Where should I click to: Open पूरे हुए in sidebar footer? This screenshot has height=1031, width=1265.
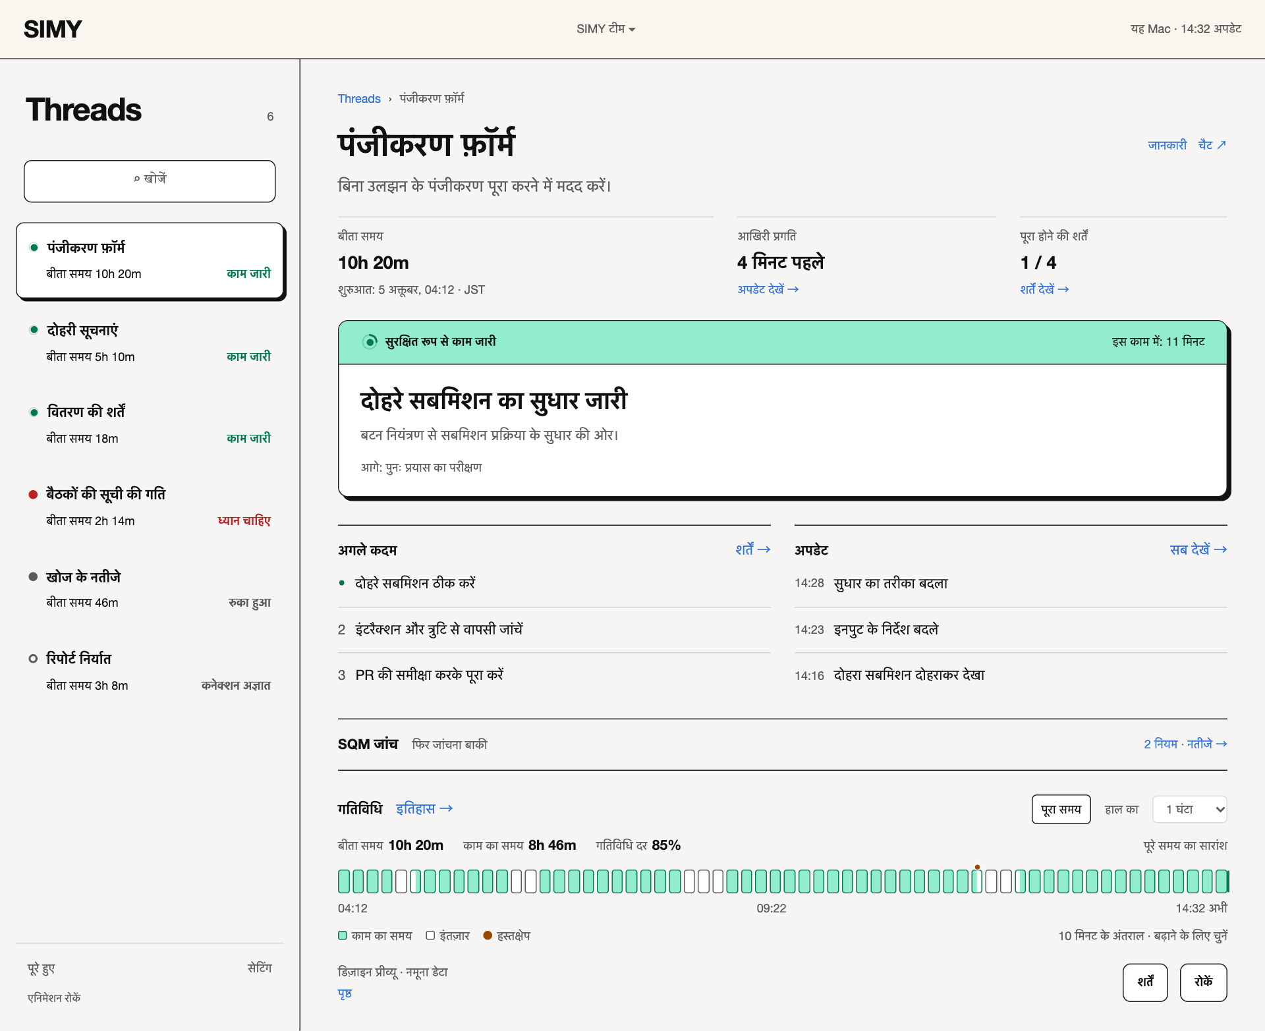click(41, 968)
